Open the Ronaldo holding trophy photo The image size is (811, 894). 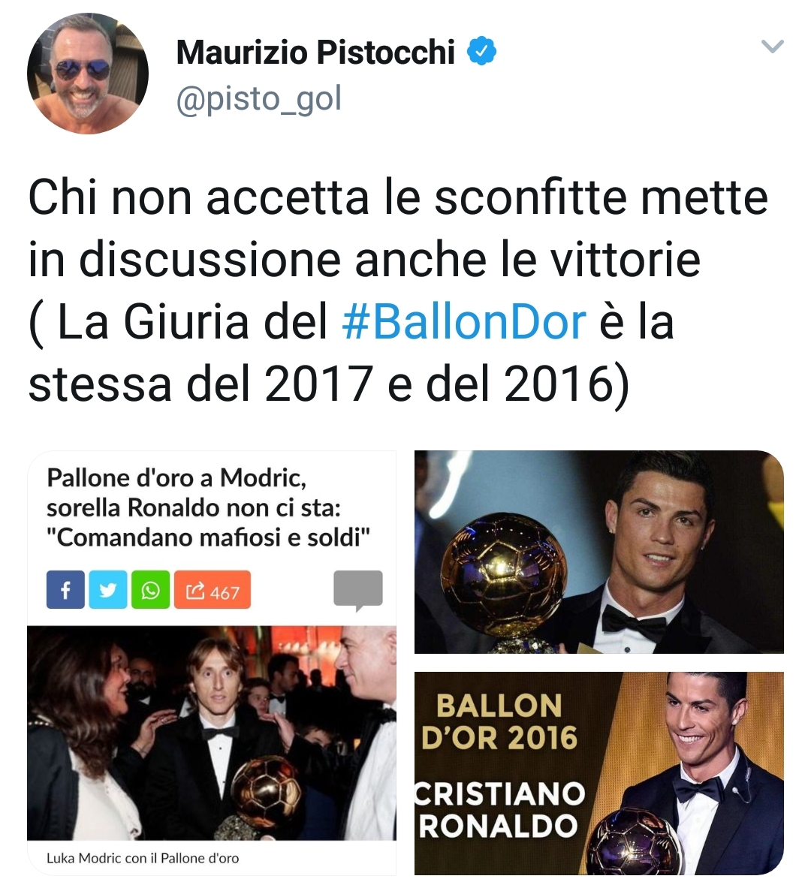(598, 552)
